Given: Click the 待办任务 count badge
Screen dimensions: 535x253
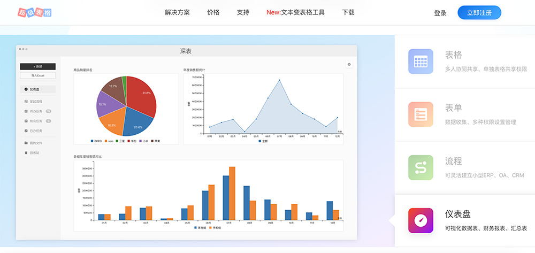Looking at the screenshot, I should 49,111.
